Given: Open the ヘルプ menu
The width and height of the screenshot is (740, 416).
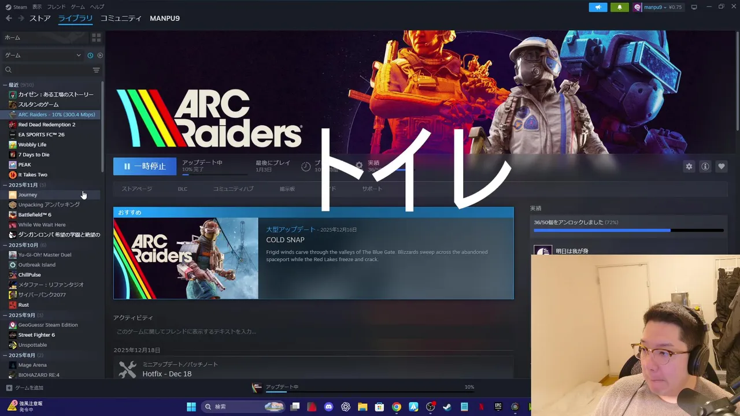Looking at the screenshot, I should pyautogui.click(x=97, y=7).
